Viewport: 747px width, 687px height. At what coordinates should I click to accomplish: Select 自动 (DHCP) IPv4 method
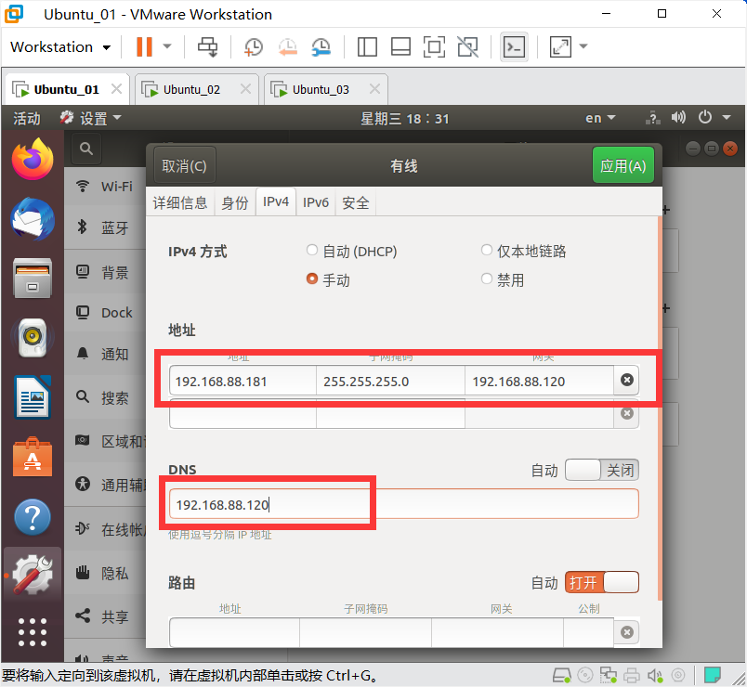point(351,251)
